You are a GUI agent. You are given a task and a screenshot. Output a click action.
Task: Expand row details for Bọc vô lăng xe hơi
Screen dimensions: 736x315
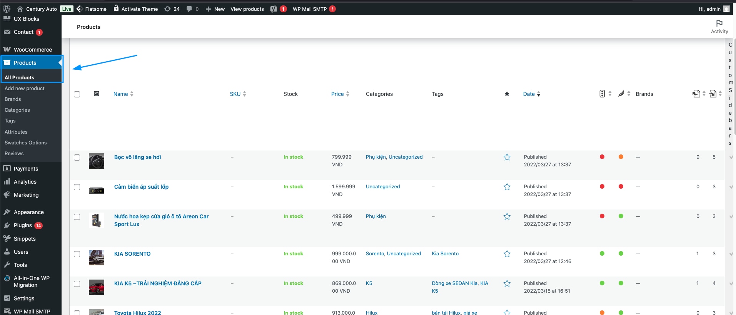pyautogui.click(x=731, y=157)
